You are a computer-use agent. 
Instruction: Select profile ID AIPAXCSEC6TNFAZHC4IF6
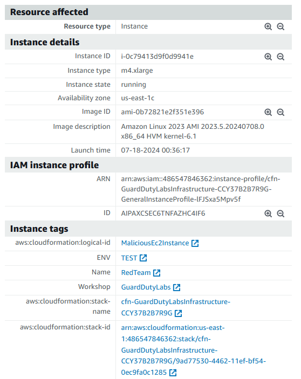click(163, 213)
